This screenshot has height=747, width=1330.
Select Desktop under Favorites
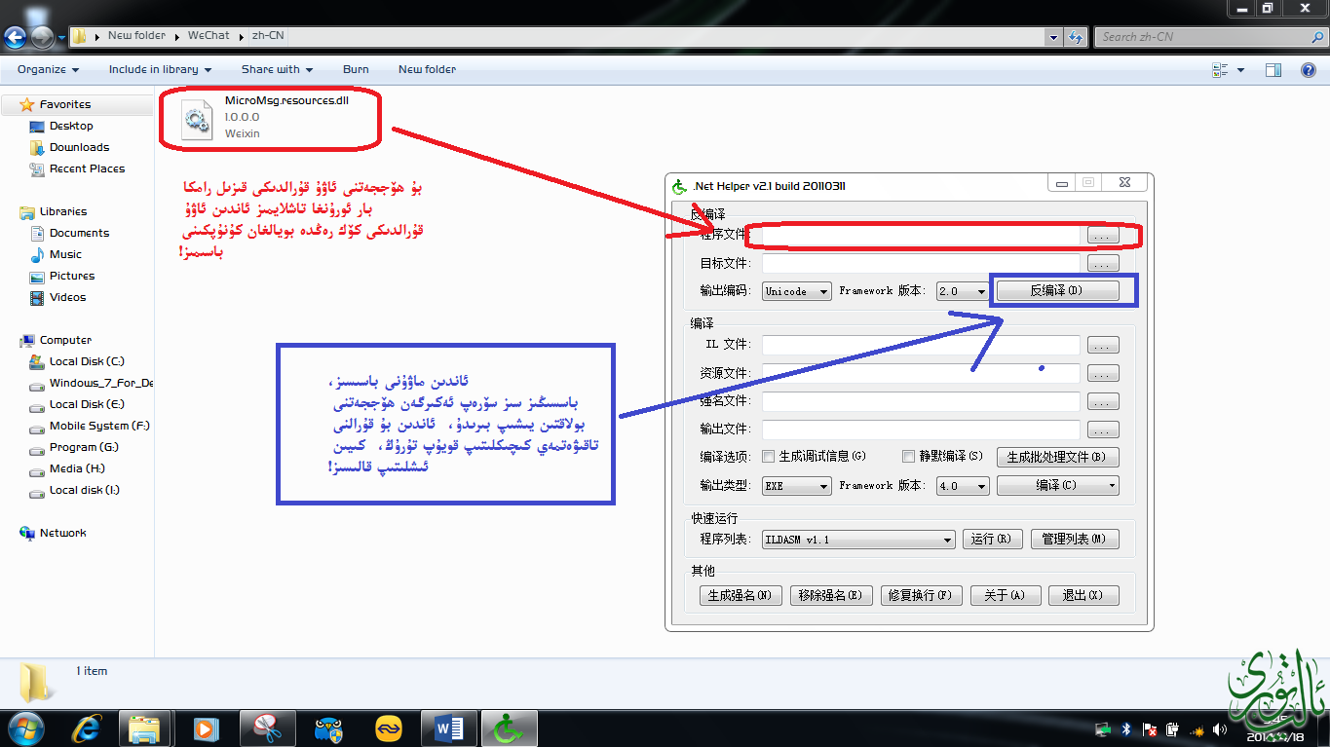[x=71, y=126]
